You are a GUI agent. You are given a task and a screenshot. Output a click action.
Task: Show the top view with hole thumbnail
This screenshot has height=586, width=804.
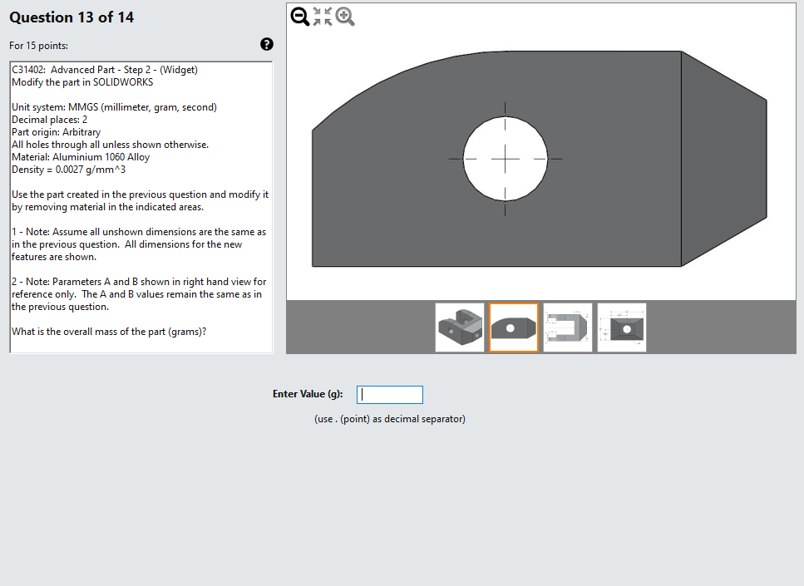(x=620, y=327)
